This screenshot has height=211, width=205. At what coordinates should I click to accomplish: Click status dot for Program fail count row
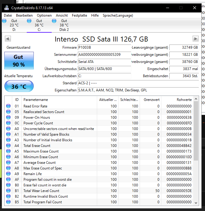pos(8,179)
